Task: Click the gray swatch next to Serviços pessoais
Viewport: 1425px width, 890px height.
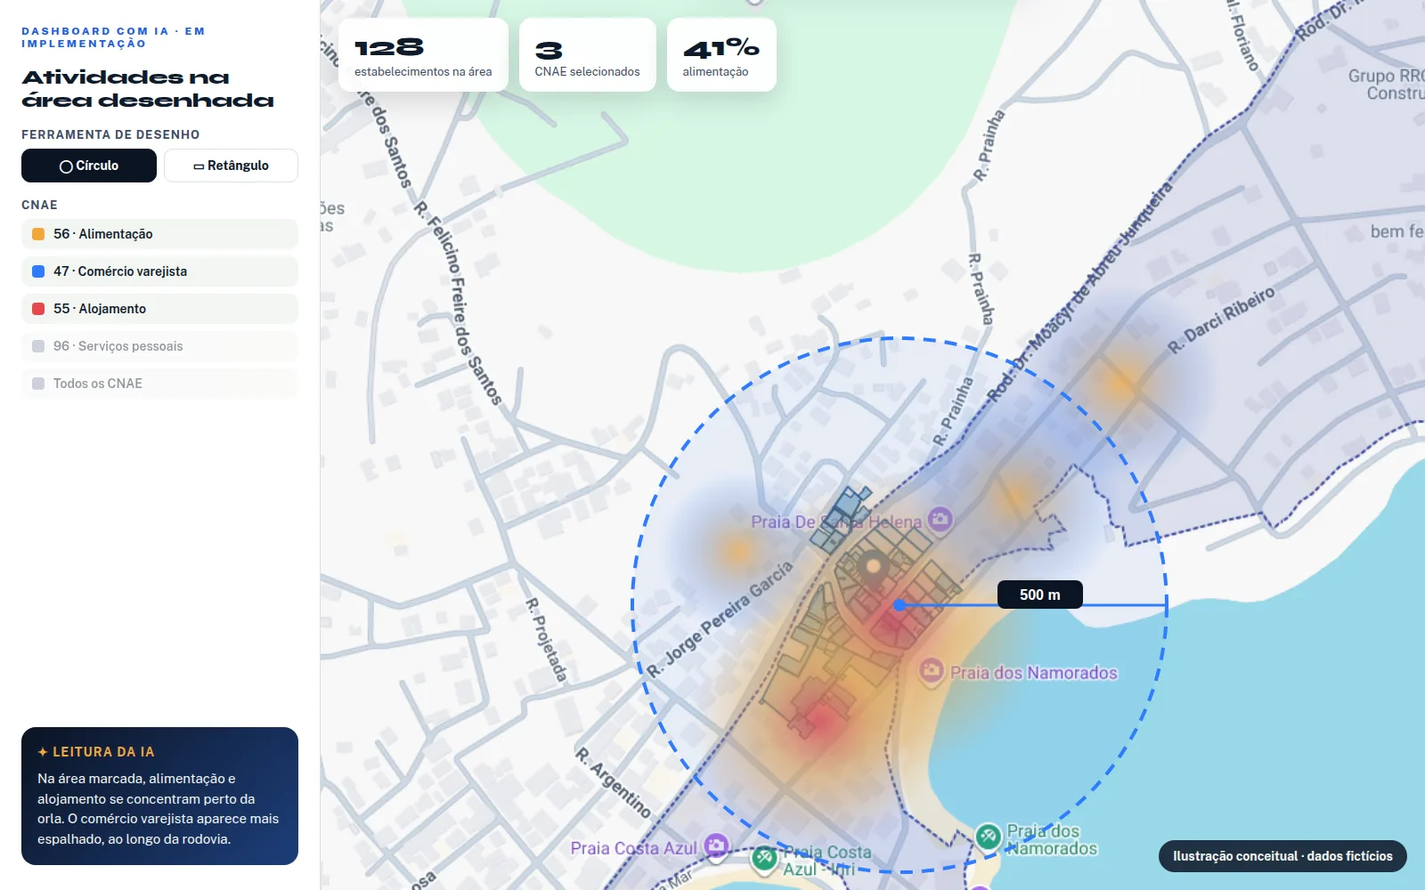Action: pos(38,346)
